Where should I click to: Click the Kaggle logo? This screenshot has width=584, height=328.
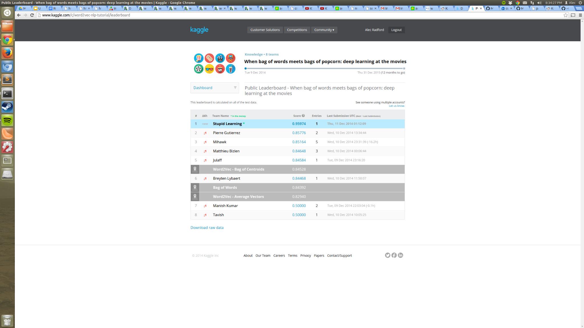pyautogui.click(x=199, y=30)
